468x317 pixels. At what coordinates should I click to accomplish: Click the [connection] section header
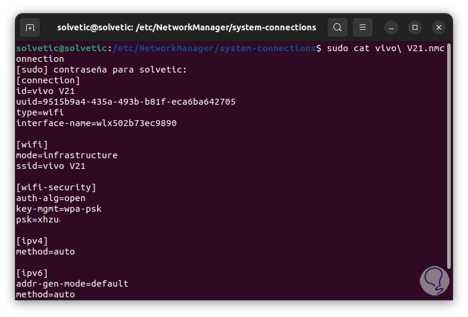click(x=48, y=80)
